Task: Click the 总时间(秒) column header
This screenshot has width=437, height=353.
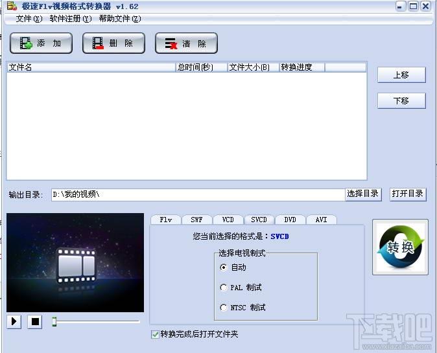Action: pos(201,67)
